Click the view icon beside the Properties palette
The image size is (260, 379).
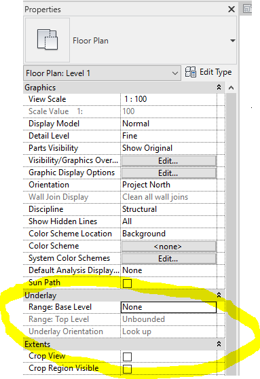coord(247,9)
